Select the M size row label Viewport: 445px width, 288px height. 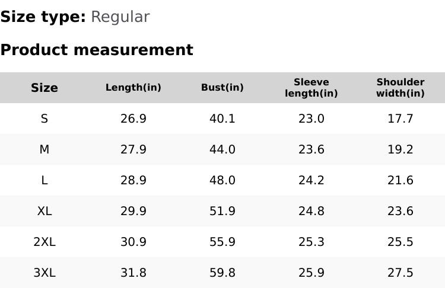click(44, 149)
